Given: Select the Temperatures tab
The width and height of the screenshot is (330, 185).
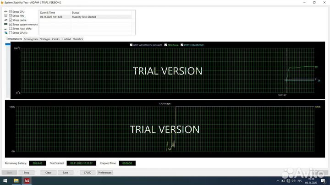Looking at the screenshot, I should 14,39.
